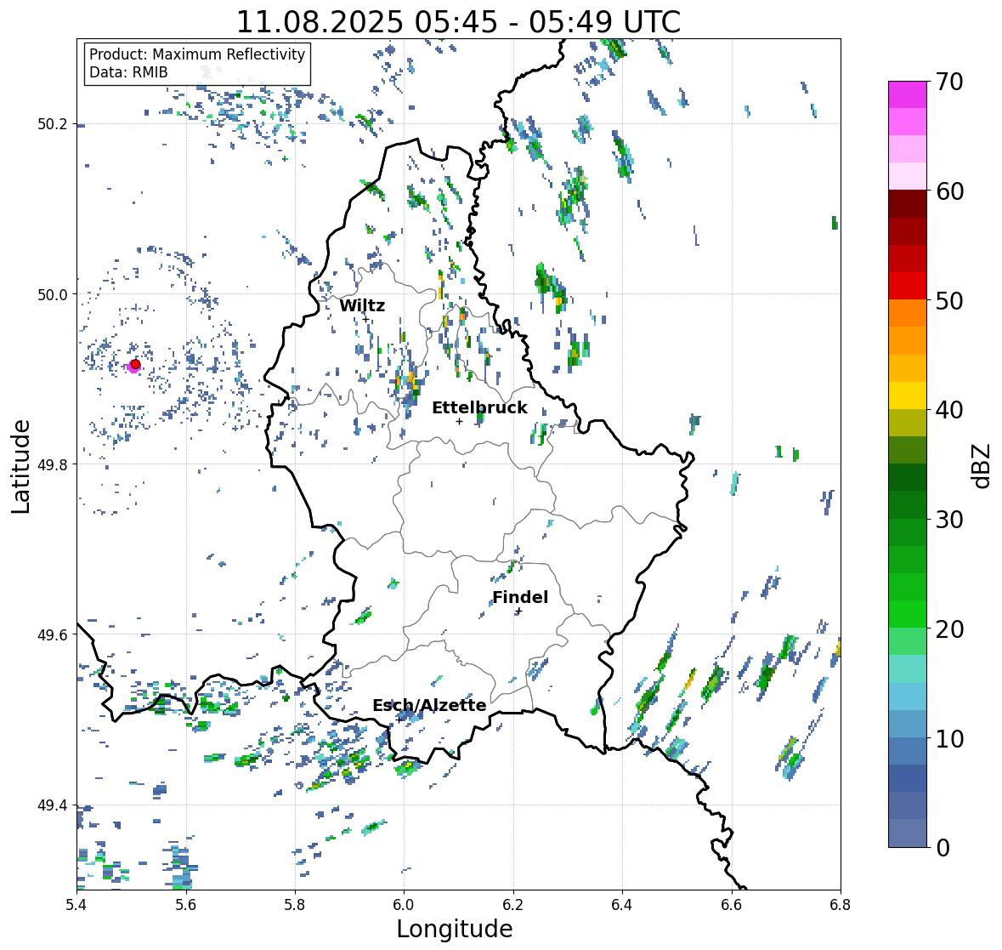Click the 10 value on the colorbar
The height and width of the screenshot is (950, 1002).
point(949,738)
